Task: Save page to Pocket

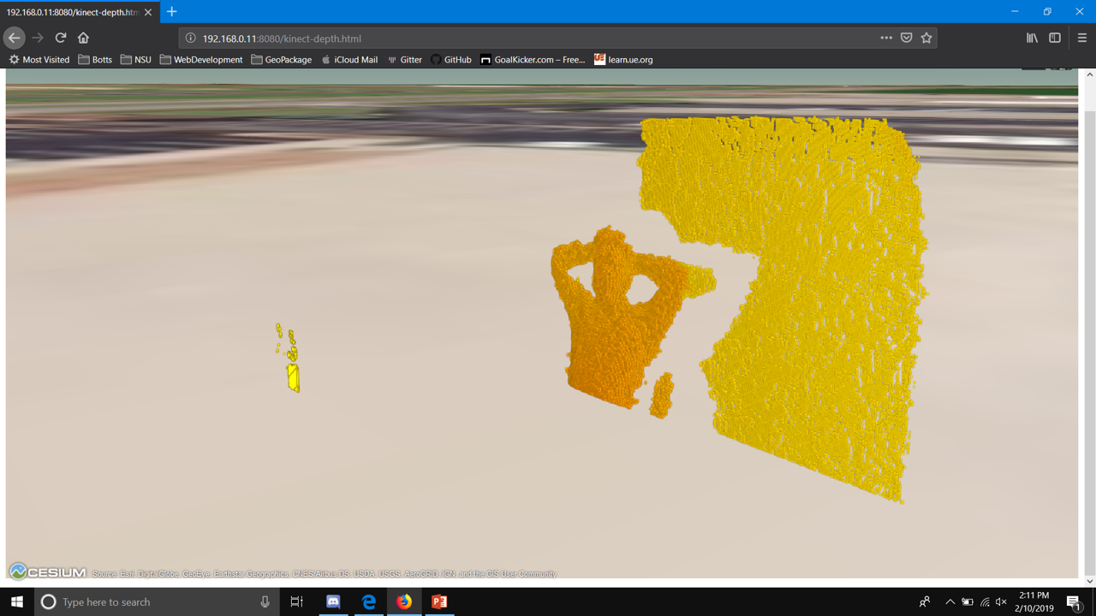Action: pos(907,38)
